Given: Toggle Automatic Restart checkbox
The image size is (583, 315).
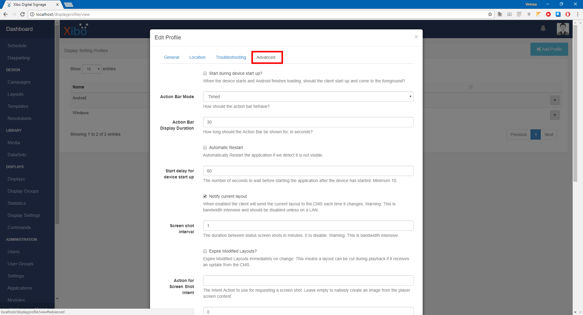Looking at the screenshot, I should click(205, 148).
